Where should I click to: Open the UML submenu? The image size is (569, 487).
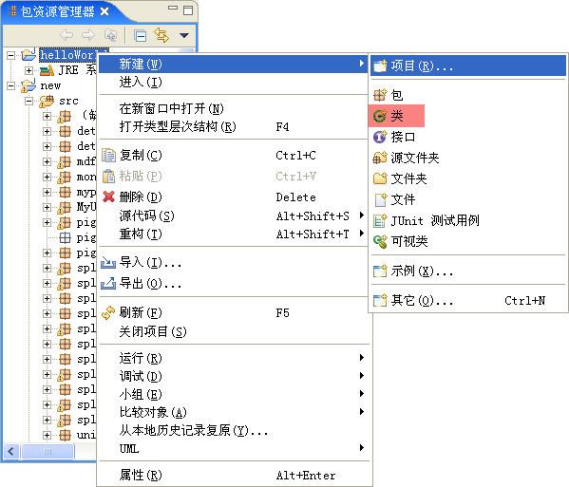click(x=234, y=448)
